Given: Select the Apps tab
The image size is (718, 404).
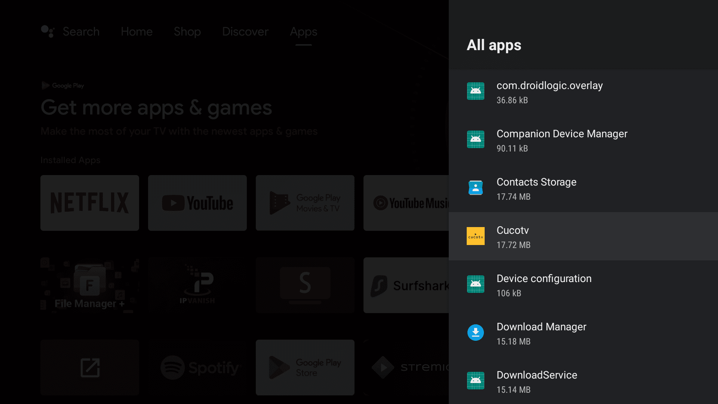Looking at the screenshot, I should [x=304, y=32].
